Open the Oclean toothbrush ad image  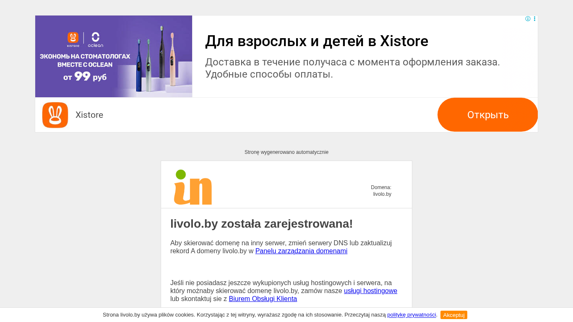(x=114, y=57)
